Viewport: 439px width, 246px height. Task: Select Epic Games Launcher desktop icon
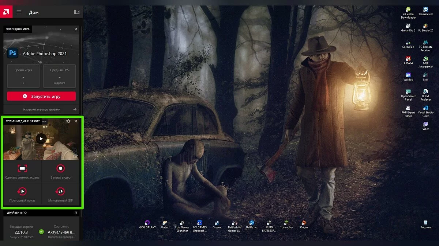click(x=182, y=226)
